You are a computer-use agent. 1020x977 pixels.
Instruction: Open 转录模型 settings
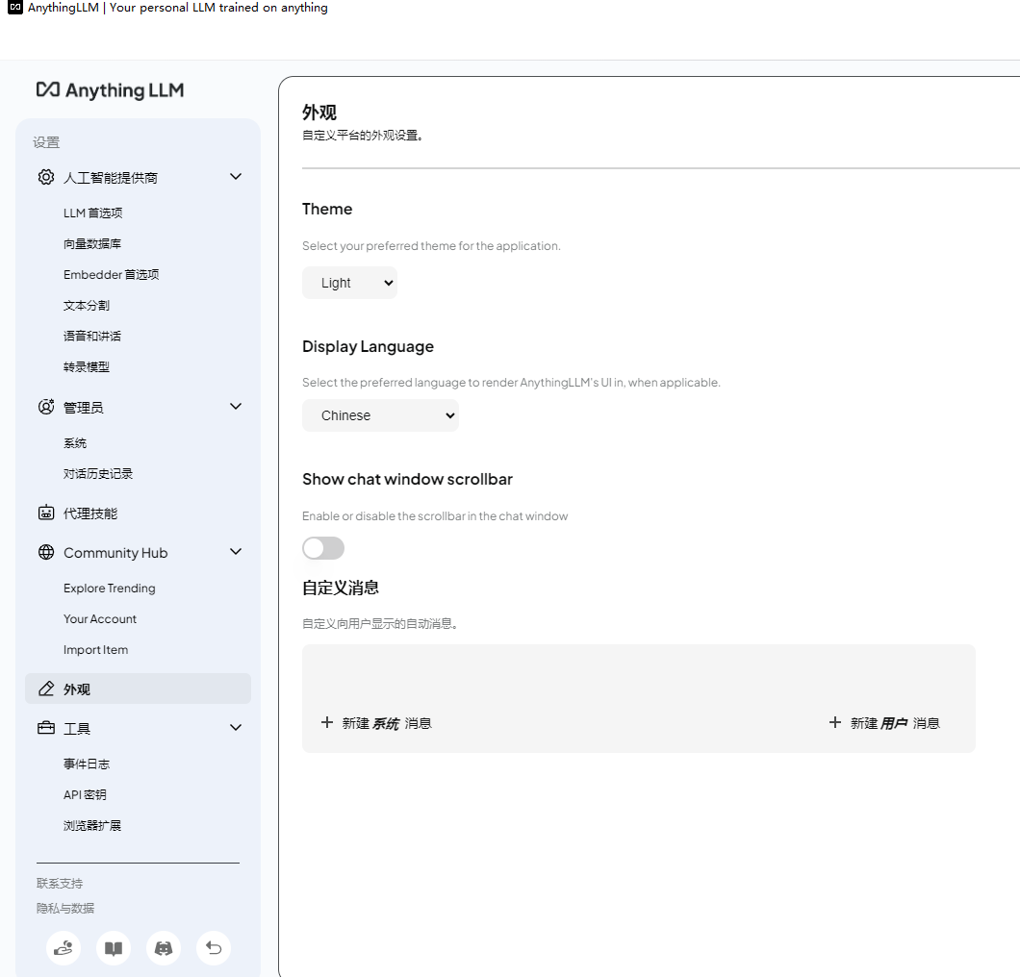pyautogui.click(x=87, y=366)
